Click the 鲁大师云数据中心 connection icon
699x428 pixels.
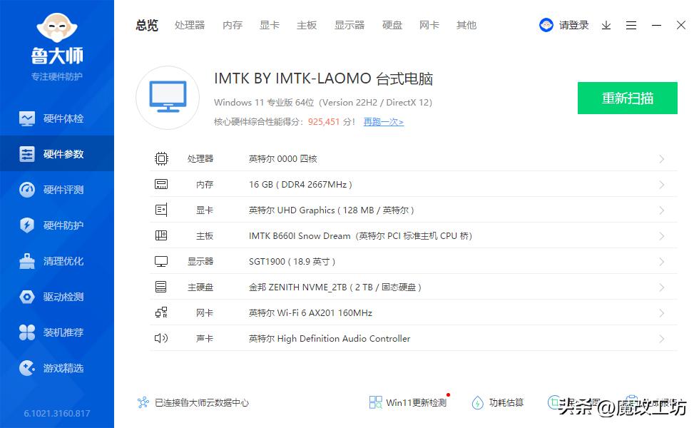[142, 402]
